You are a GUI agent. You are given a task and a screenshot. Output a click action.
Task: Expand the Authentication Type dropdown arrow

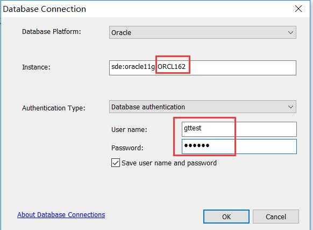[290, 107]
